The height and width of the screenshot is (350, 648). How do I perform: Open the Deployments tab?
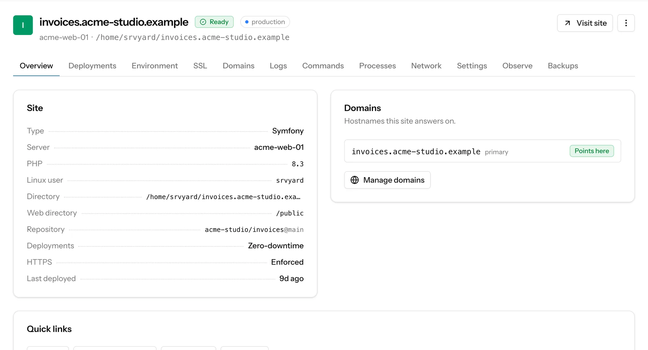coord(92,66)
